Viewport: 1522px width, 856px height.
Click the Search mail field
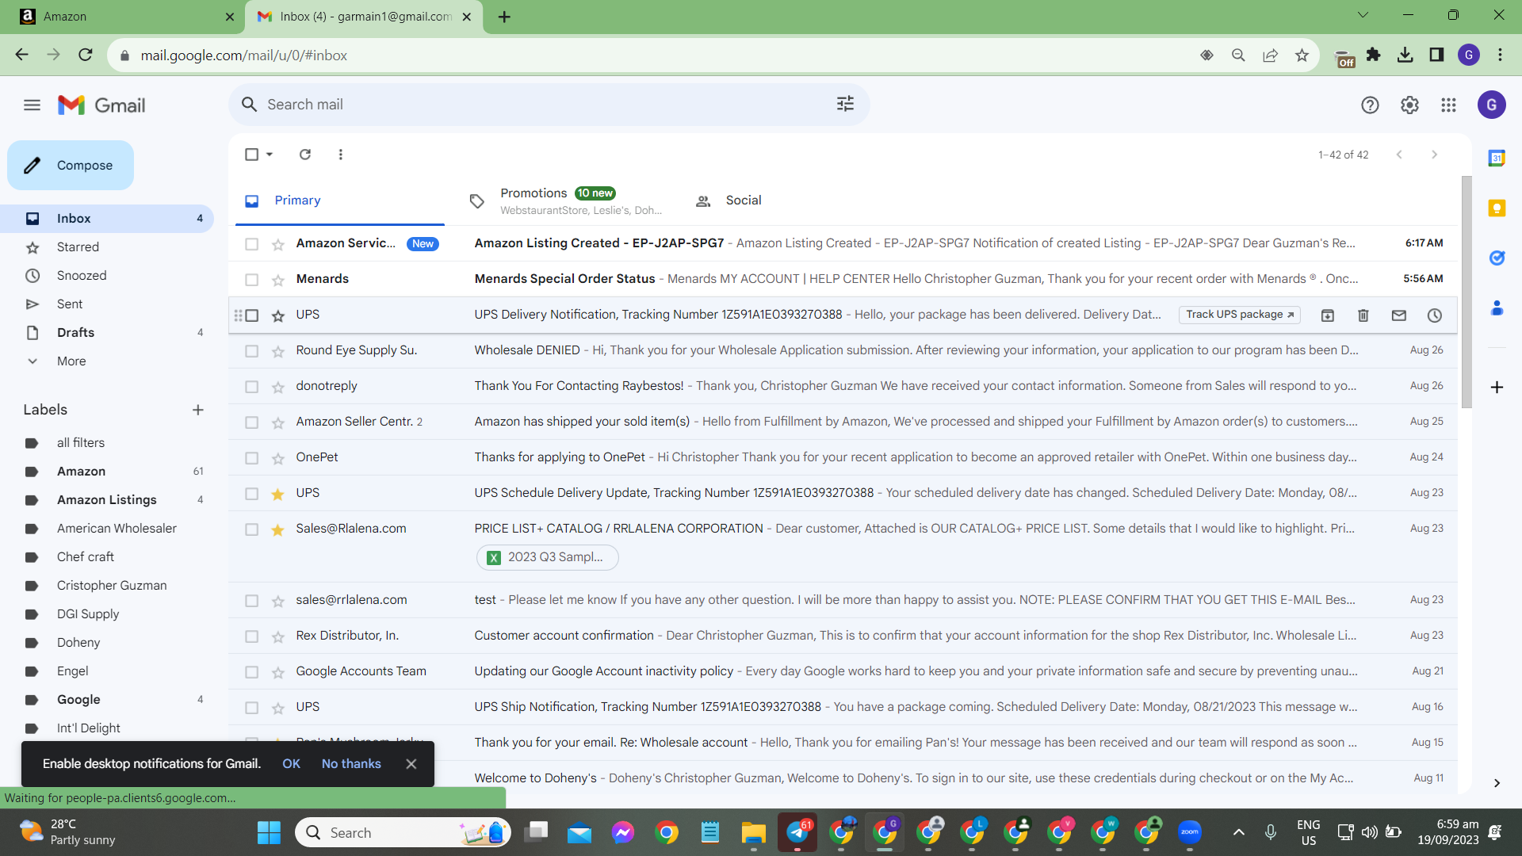click(549, 105)
